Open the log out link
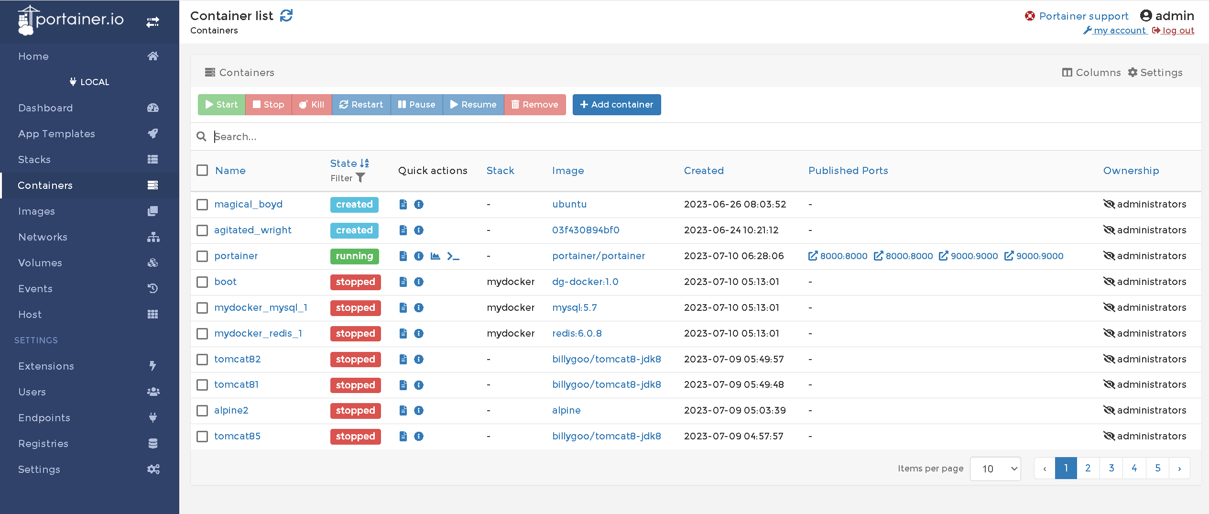The height and width of the screenshot is (514, 1209). pos(1173,31)
